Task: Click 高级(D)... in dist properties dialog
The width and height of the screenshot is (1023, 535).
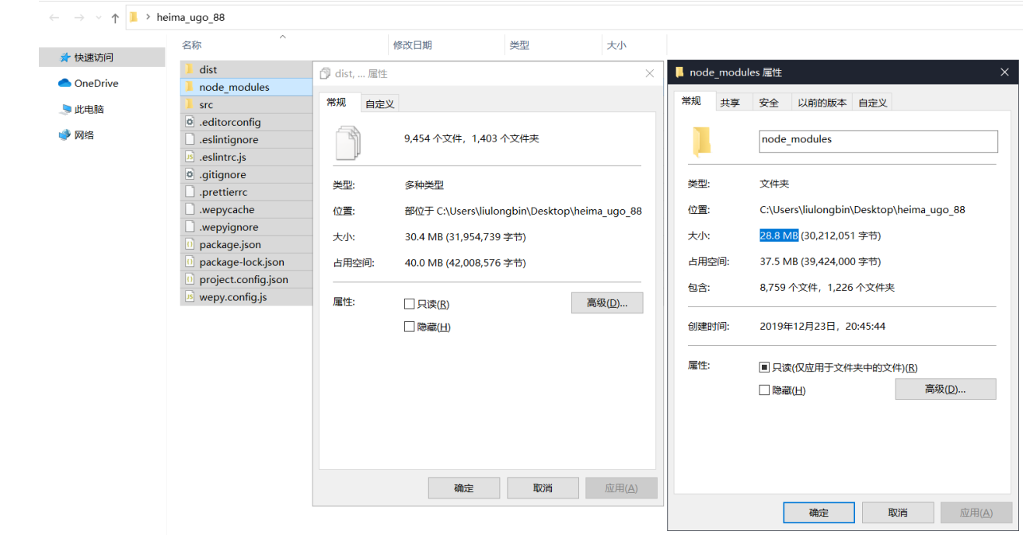Action: point(607,302)
